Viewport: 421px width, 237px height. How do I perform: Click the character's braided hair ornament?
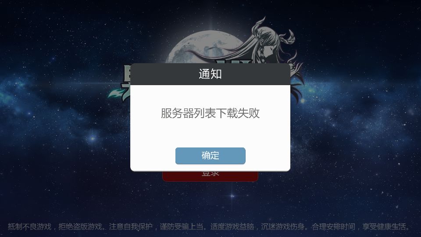pos(286,39)
